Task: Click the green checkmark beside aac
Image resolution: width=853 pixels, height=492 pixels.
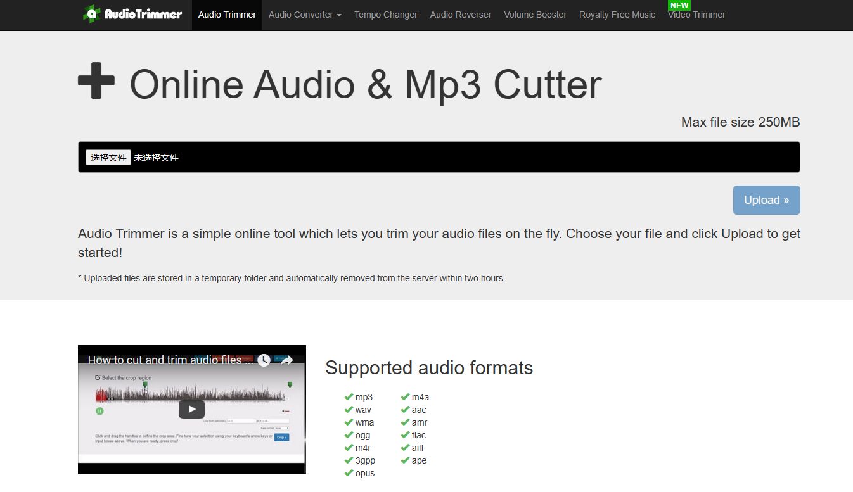Action: tap(405, 410)
